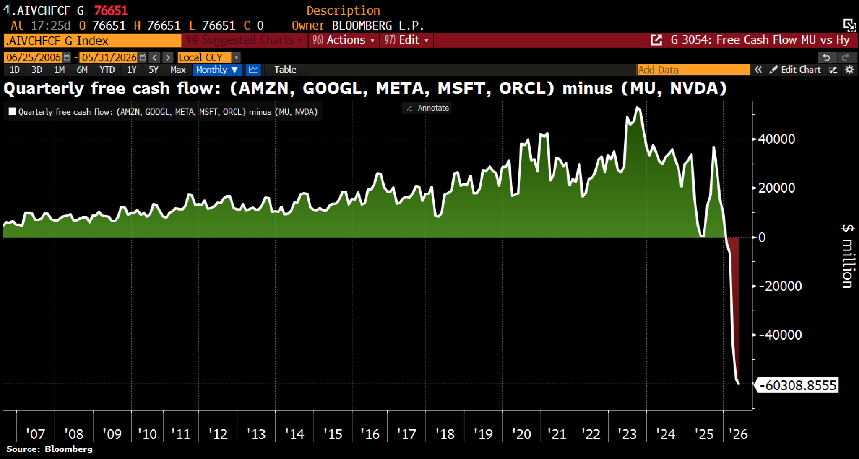Shift date range forward with right arrow
The height and width of the screenshot is (459, 859).
click(168, 57)
